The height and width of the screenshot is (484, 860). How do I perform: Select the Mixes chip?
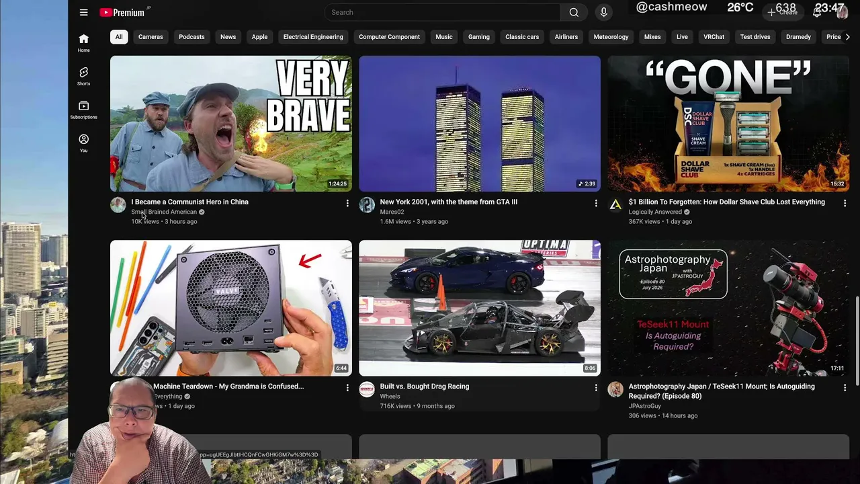pyautogui.click(x=652, y=37)
